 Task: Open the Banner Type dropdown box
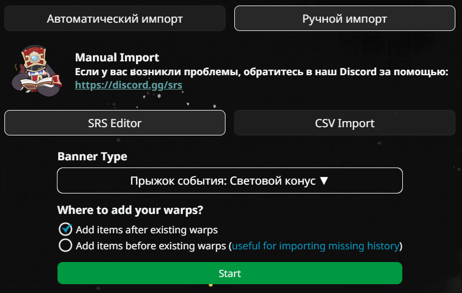[229, 181]
